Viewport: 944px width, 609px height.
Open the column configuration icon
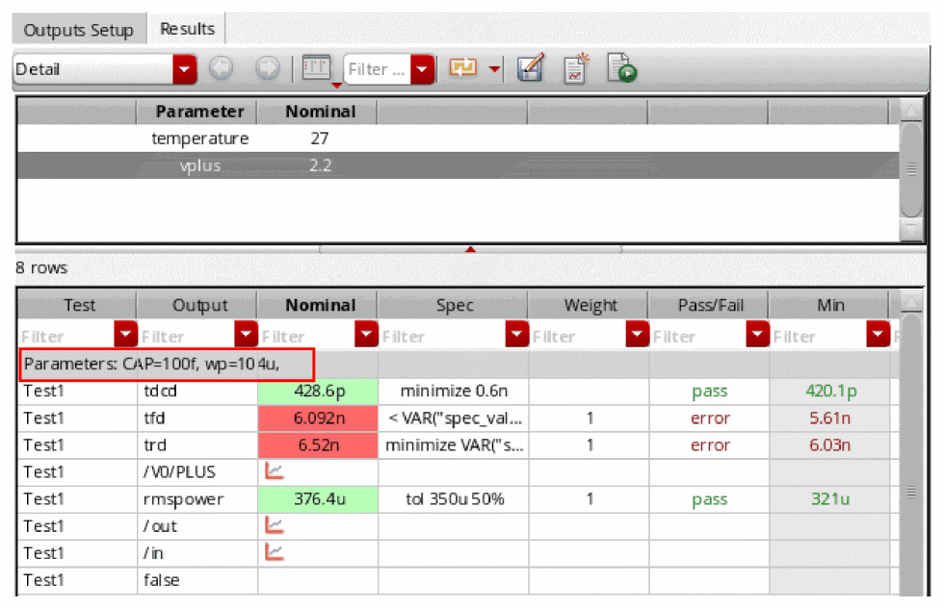coord(317,68)
